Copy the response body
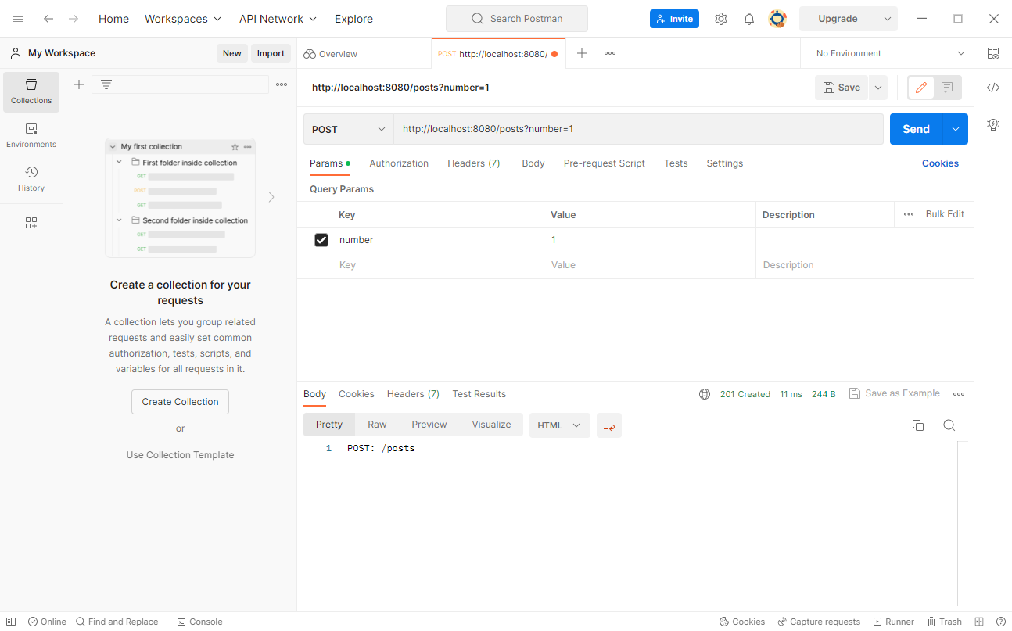This screenshot has width=1012, height=631. tap(918, 425)
